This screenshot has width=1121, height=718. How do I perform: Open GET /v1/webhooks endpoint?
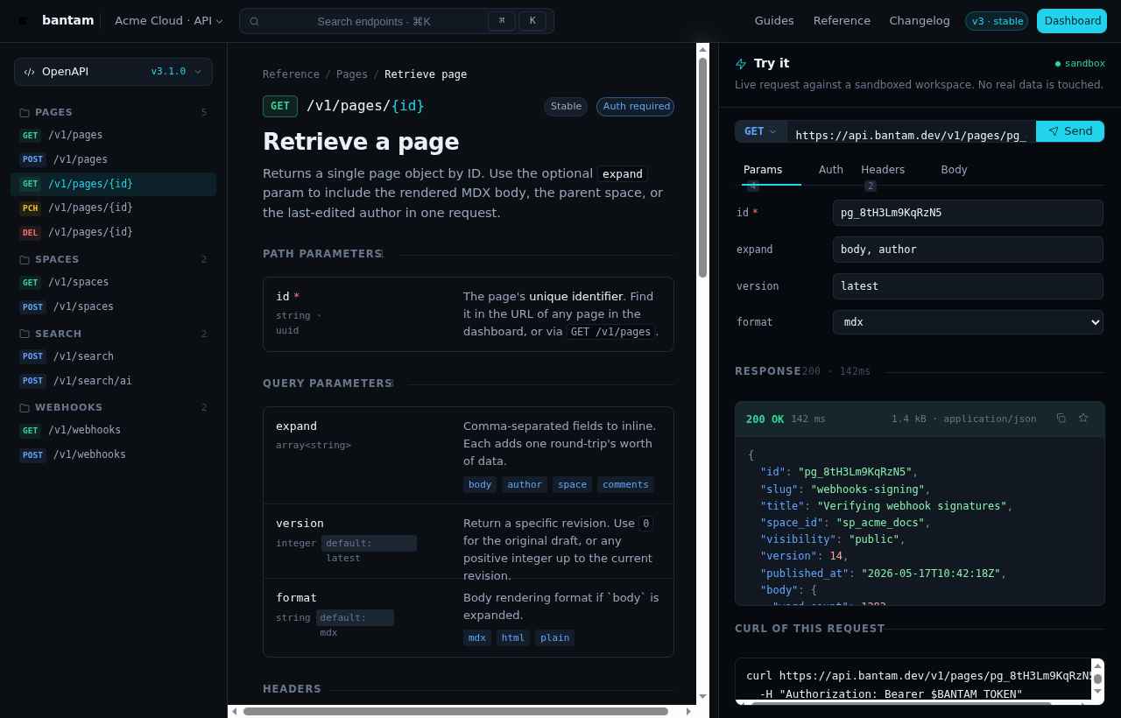[113, 430]
